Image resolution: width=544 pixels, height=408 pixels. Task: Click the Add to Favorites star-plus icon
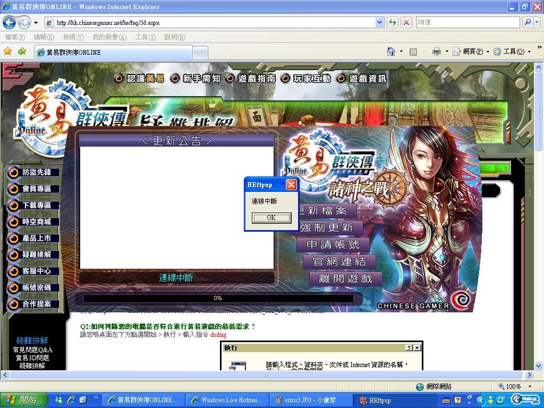[22, 52]
